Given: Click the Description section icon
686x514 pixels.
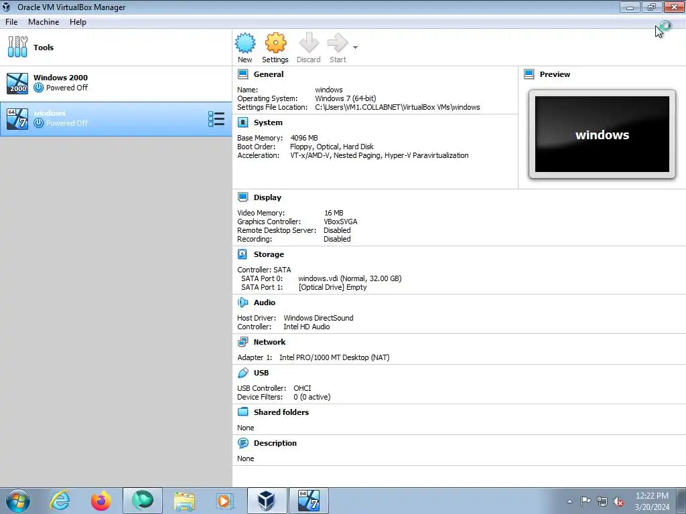Looking at the screenshot, I should point(243,443).
